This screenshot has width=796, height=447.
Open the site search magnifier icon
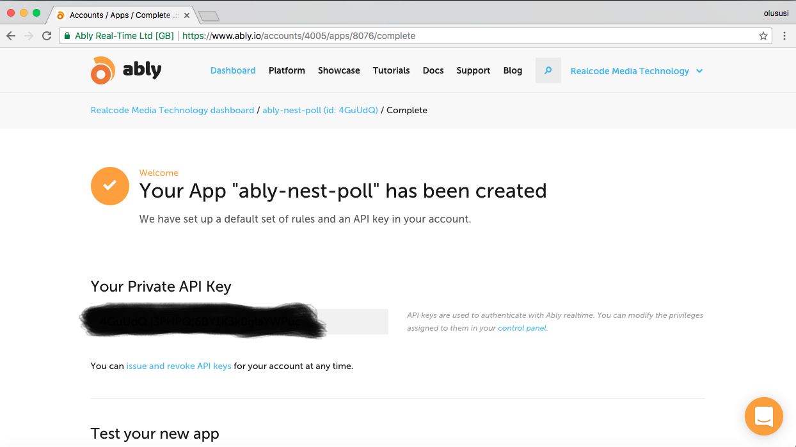548,71
